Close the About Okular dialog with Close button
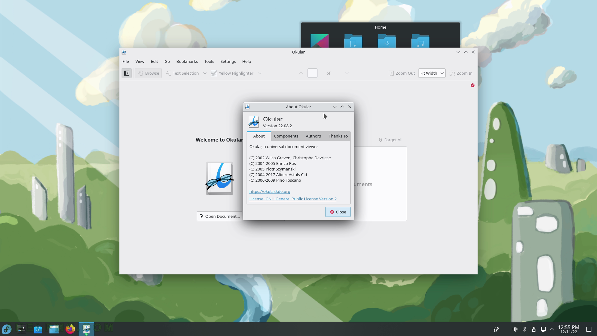 coord(338,212)
